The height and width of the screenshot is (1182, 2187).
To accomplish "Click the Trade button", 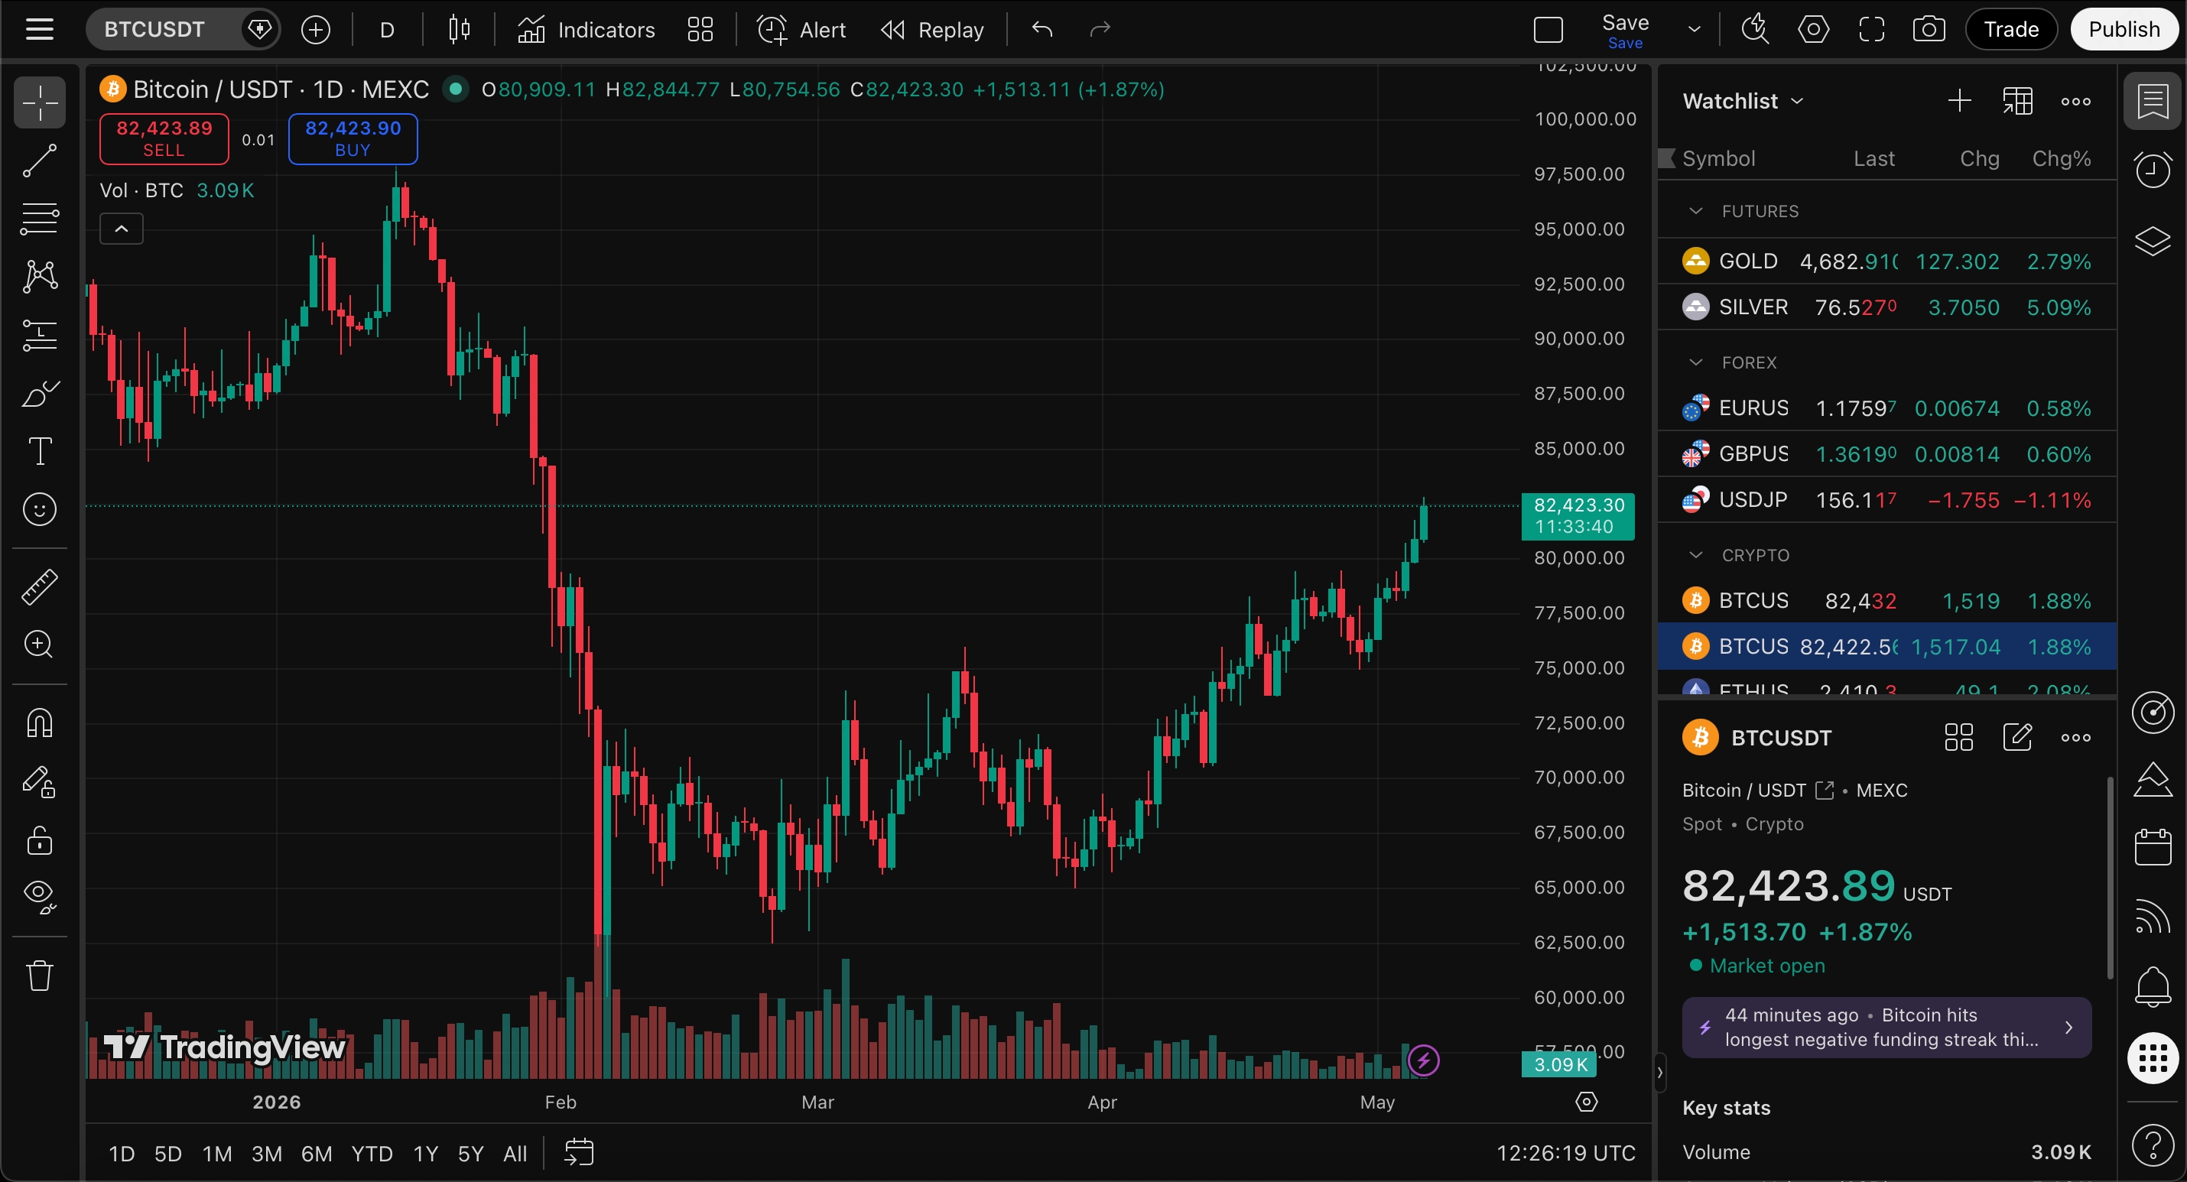I will [x=2011, y=30].
